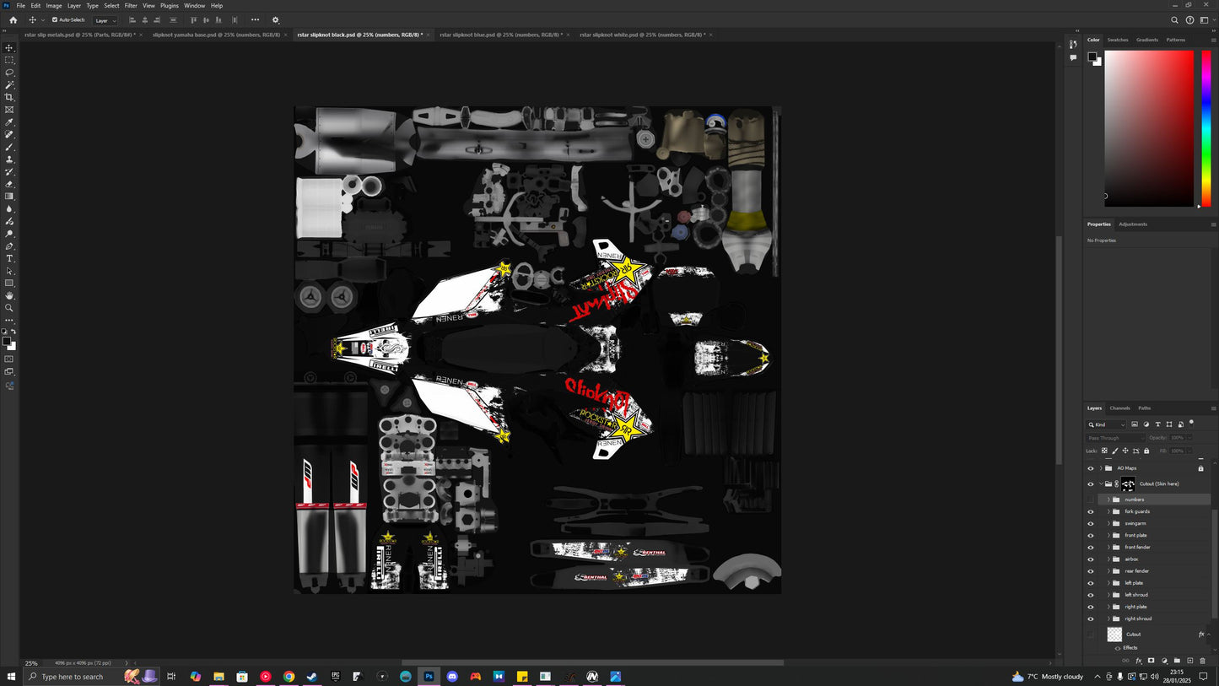Open the Pass Through blend mode dropdown

(1115, 438)
